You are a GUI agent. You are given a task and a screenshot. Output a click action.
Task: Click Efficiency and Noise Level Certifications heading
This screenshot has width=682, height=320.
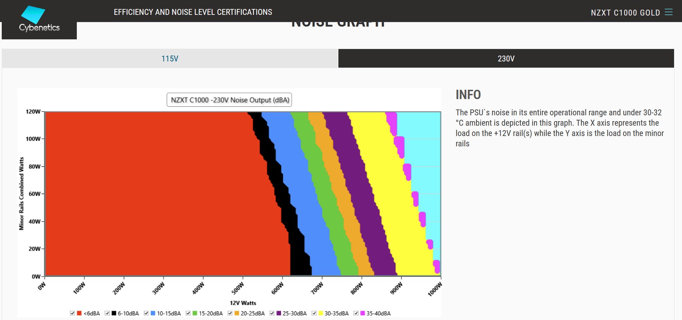[x=193, y=12]
